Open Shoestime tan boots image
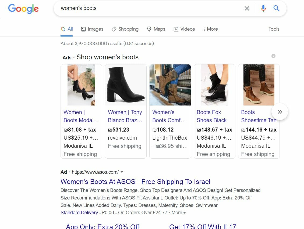 259,85
